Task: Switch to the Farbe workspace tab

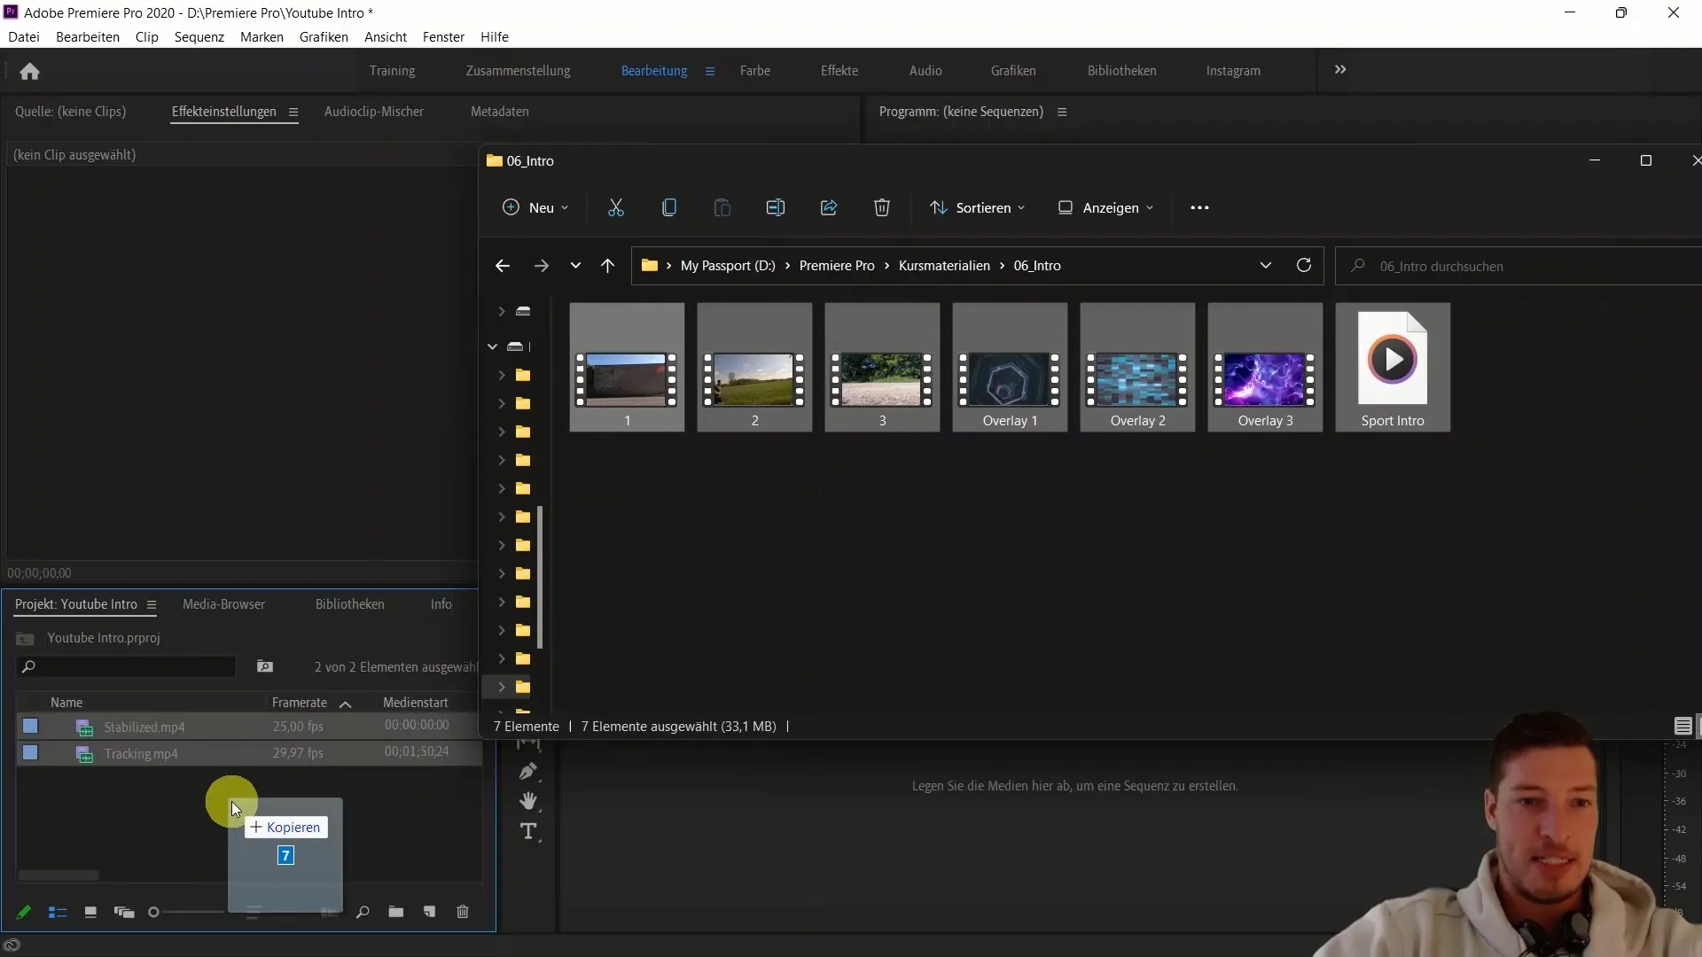Action: tap(756, 70)
